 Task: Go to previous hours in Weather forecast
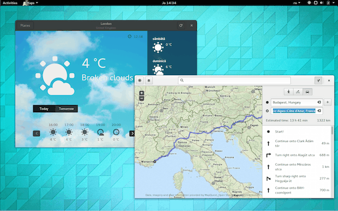click(37, 134)
